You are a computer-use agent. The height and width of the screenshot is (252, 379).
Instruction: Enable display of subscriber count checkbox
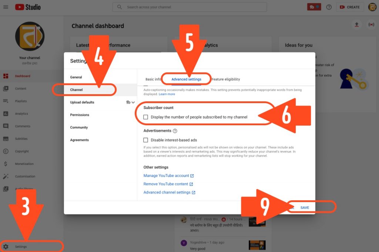[146, 117]
